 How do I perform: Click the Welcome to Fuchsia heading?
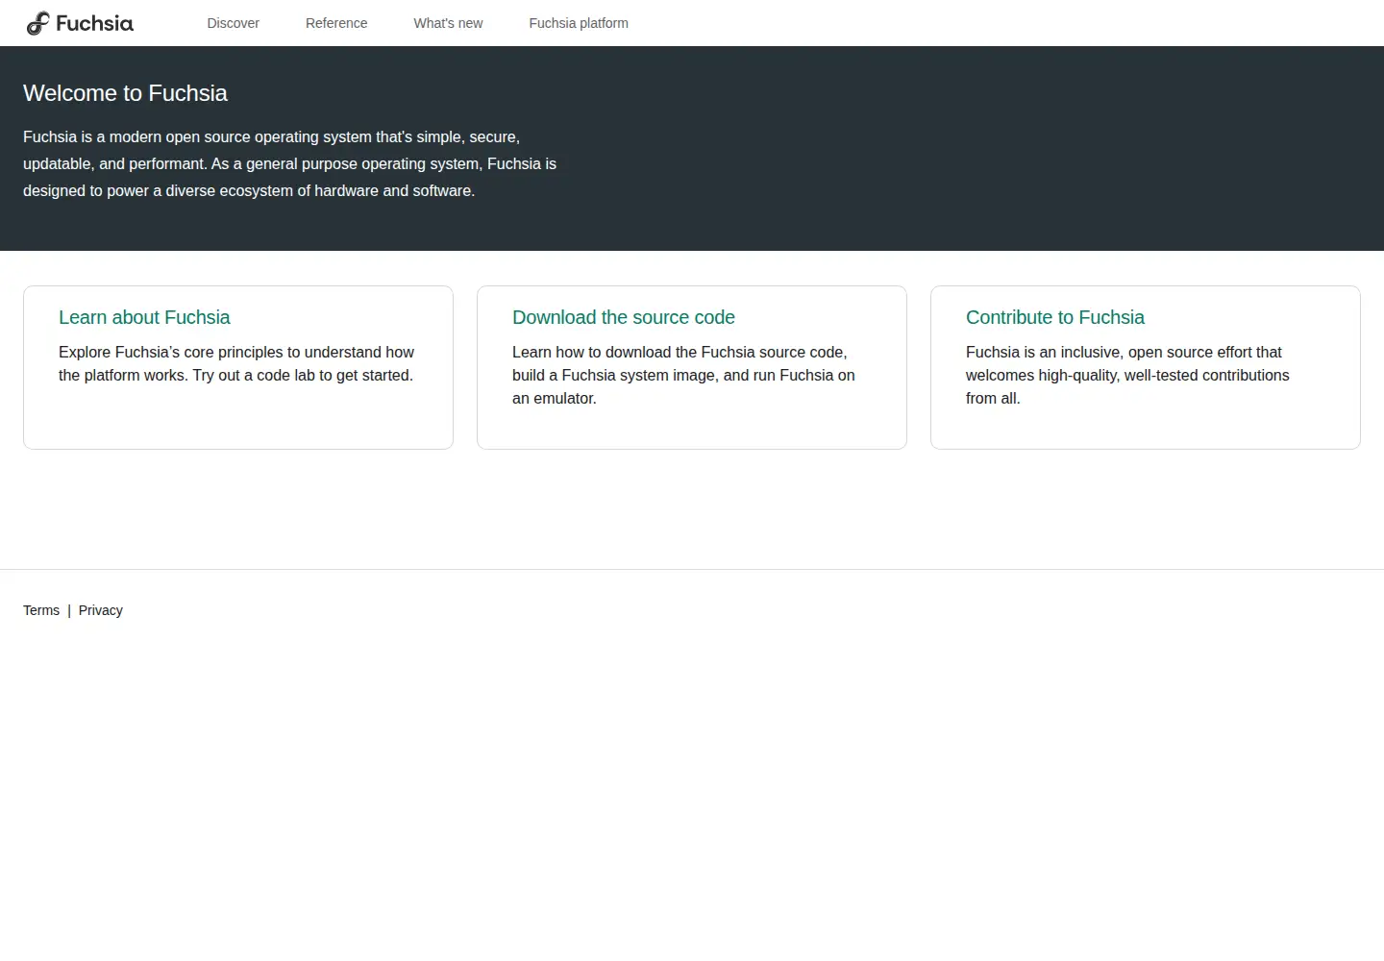coord(125,93)
